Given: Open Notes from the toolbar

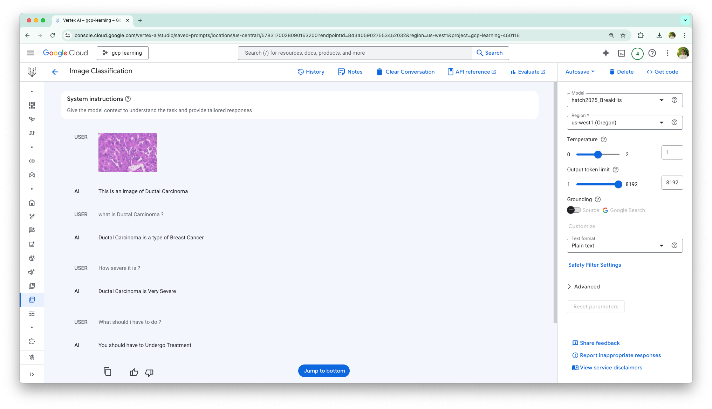Looking at the screenshot, I should (350, 72).
